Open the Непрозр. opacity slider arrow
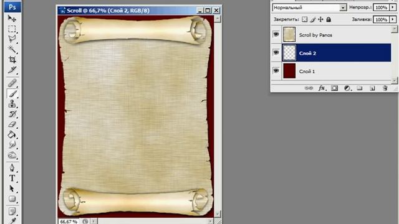This screenshot has width=399, height=224. [393, 7]
